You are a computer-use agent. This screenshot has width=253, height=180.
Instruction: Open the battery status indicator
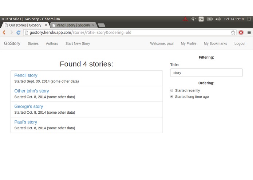click(210, 19)
